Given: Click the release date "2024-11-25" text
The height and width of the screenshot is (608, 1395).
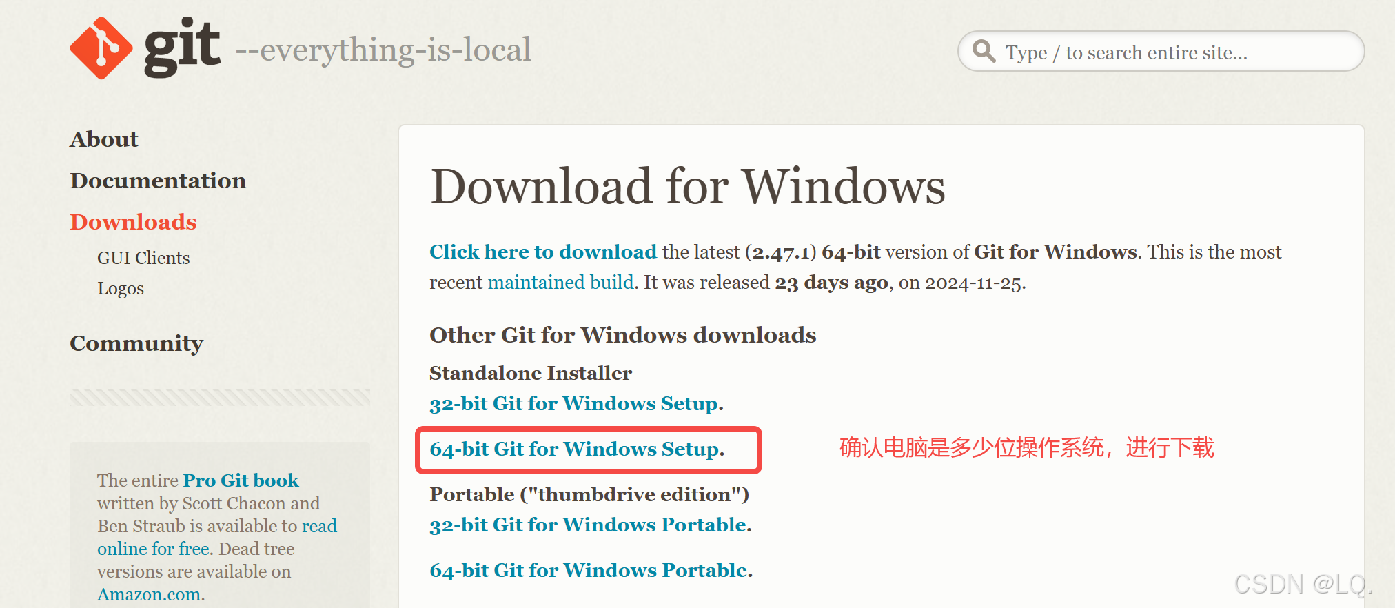Looking at the screenshot, I should [x=973, y=283].
